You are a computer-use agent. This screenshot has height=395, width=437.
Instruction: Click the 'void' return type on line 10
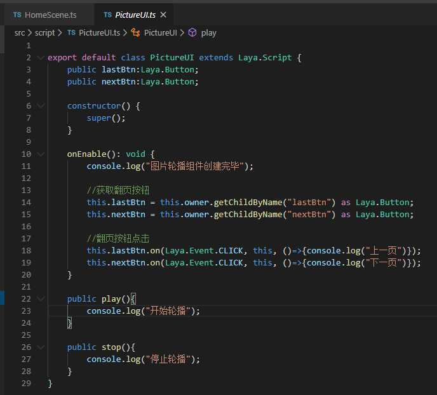tap(135, 154)
